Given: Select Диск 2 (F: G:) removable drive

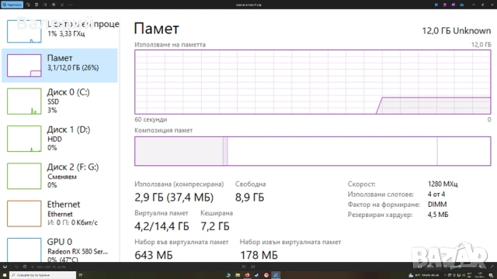Looking at the screenshot, I should click(x=60, y=176).
